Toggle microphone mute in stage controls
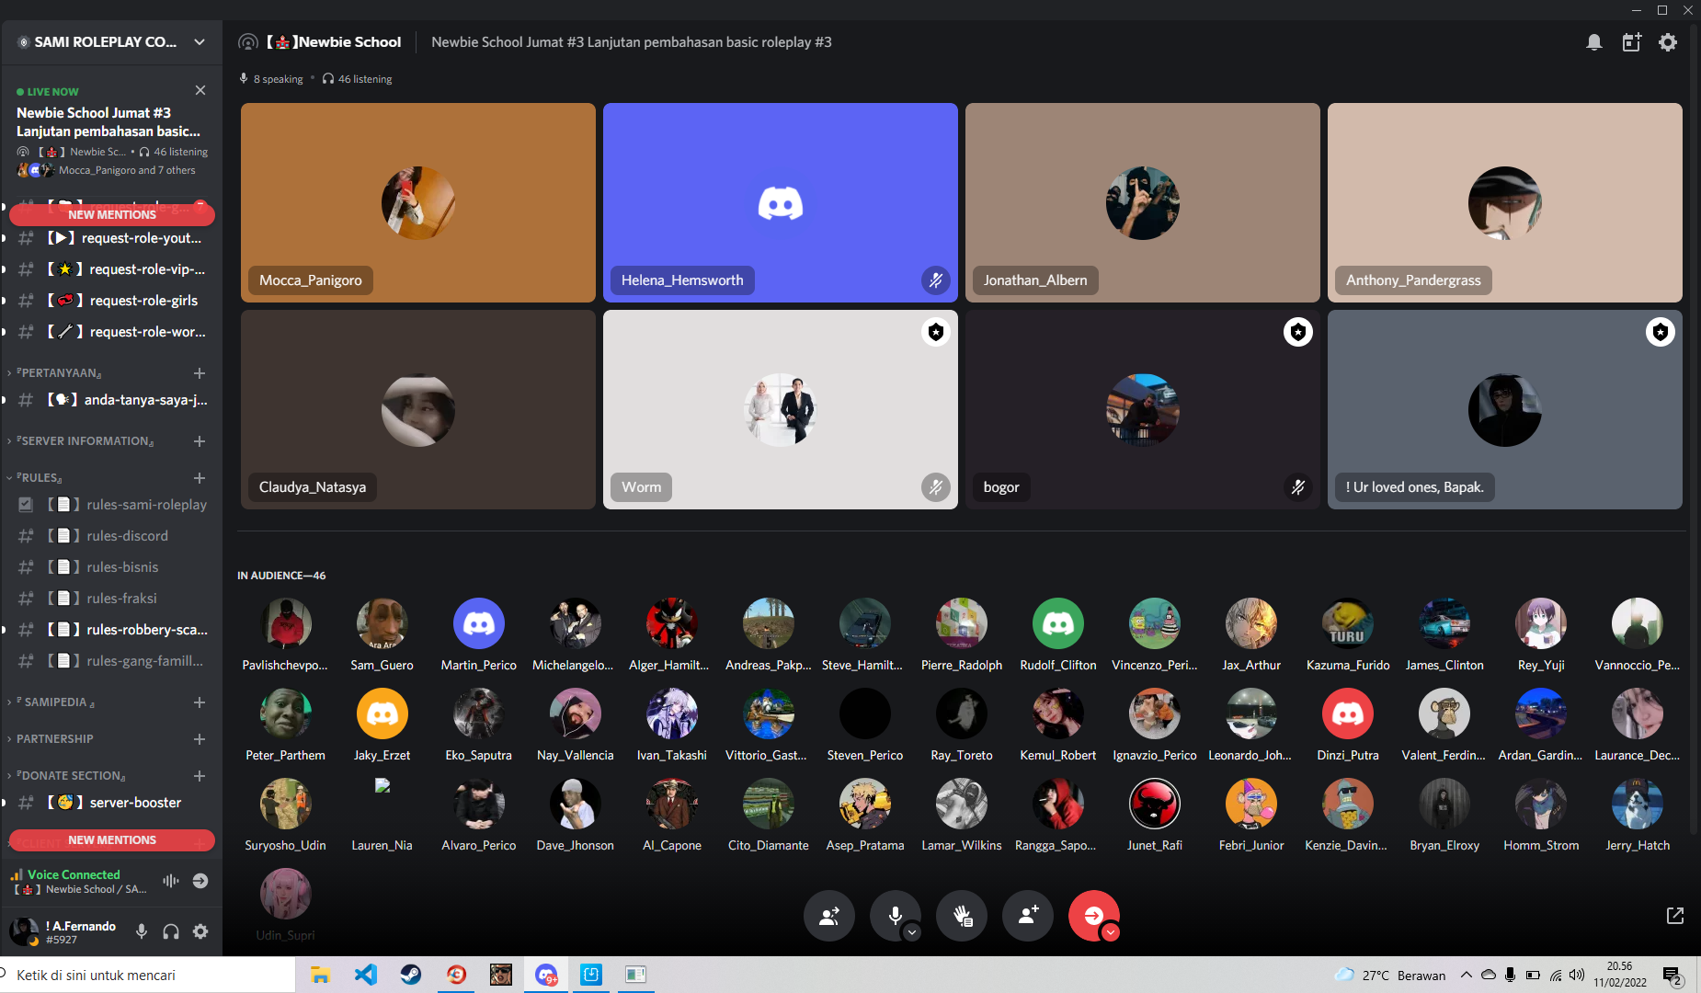This screenshot has width=1701, height=993. (896, 916)
